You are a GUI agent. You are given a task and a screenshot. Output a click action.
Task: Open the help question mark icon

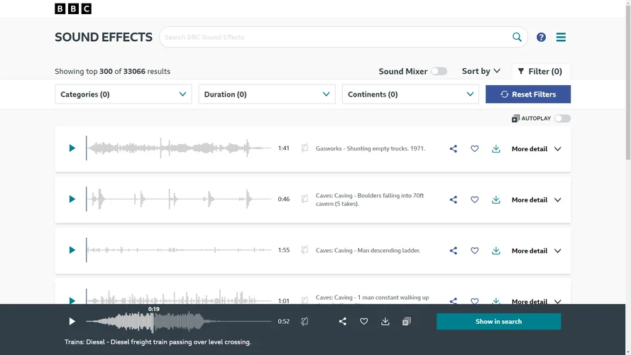[541, 37]
